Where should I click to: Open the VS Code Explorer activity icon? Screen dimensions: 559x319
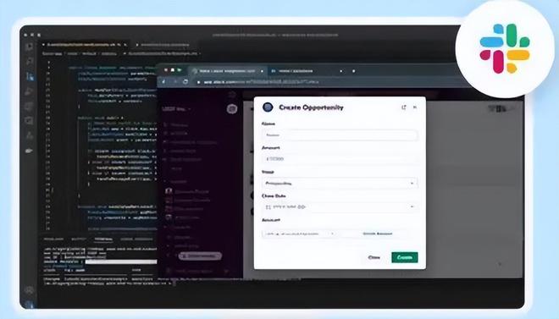(x=30, y=47)
